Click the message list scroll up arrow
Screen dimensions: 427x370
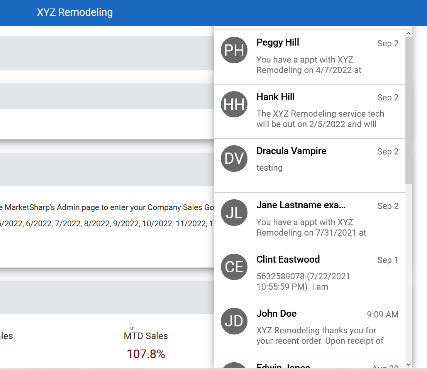tap(408, 33)
